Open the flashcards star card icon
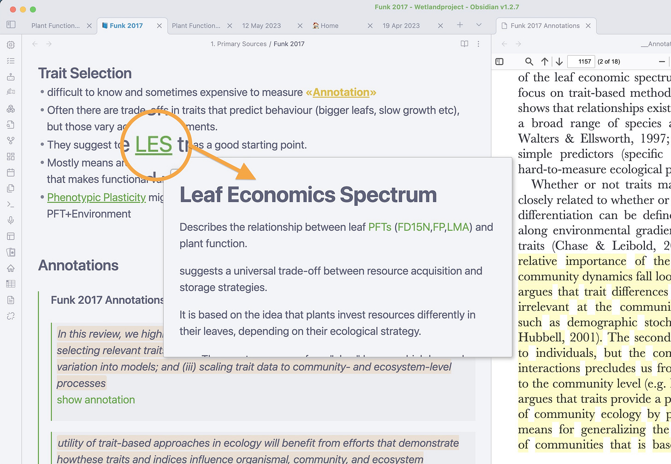This screenshot has height=464, width=671. click(11, 252)
